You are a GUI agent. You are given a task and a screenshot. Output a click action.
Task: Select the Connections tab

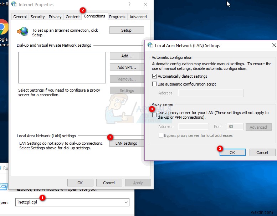[x=94, y=16]
